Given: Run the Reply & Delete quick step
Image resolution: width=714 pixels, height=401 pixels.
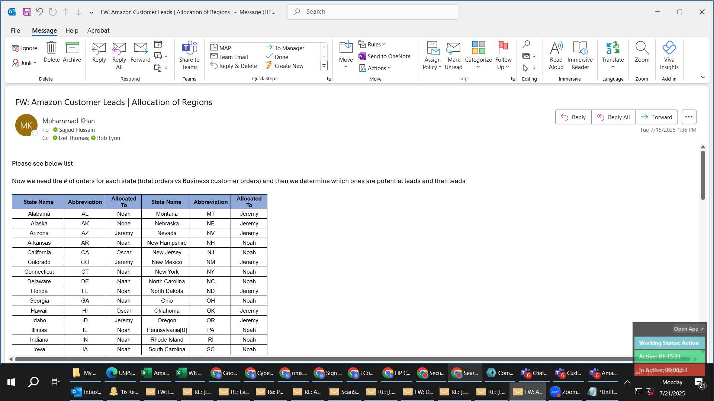Looking at the screenshot, I should (234, 66).
